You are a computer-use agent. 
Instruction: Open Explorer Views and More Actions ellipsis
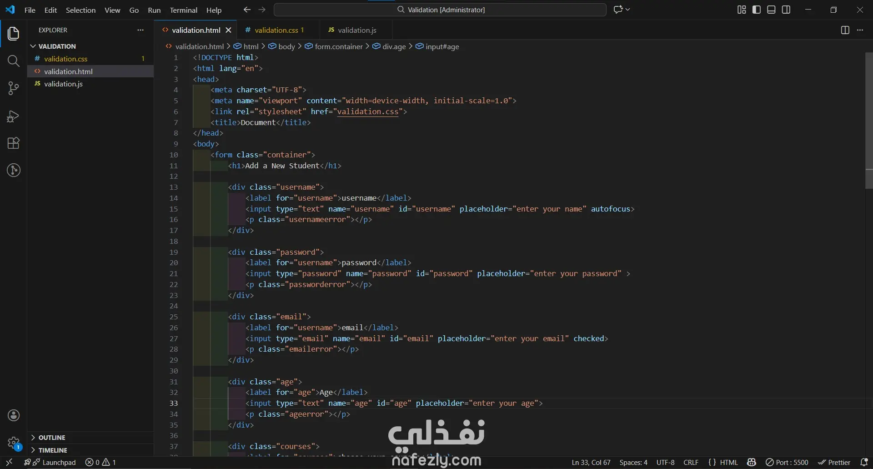tap(140, 30)
